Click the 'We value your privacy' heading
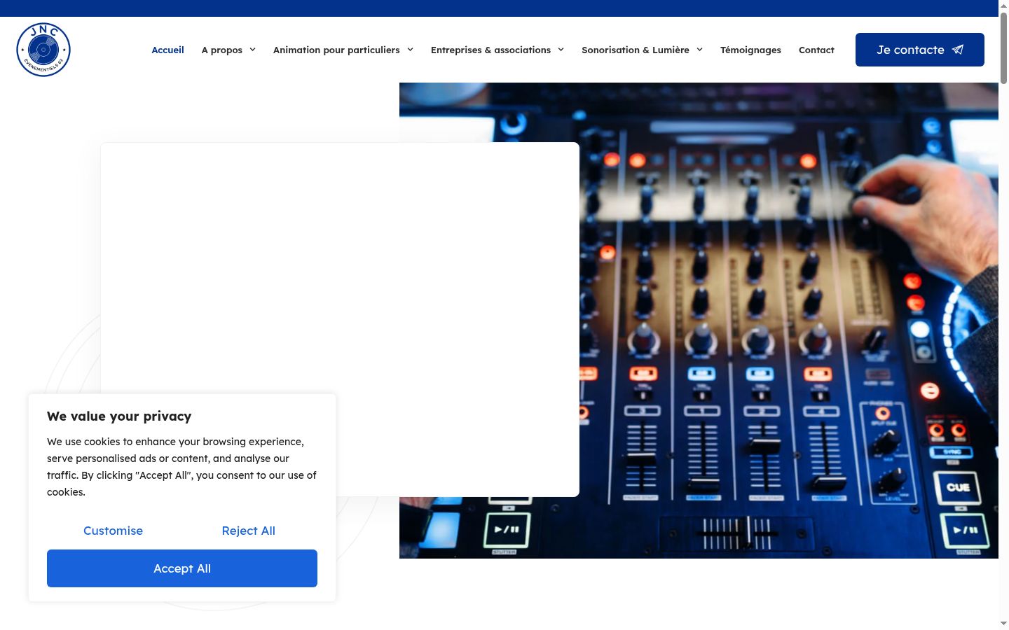This screenshot has width=1009, height=630. tap(119, 416)
